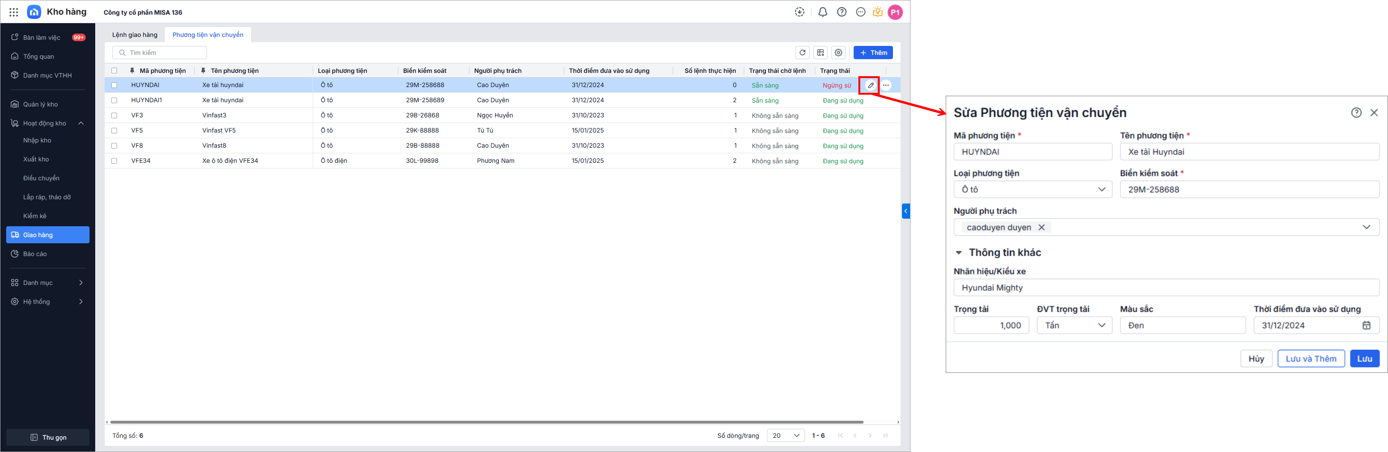The width and height of the screenshot is (1388, 452).
Task: Expand the ĐVT trọng tải dropdown
Action: 1074,326
